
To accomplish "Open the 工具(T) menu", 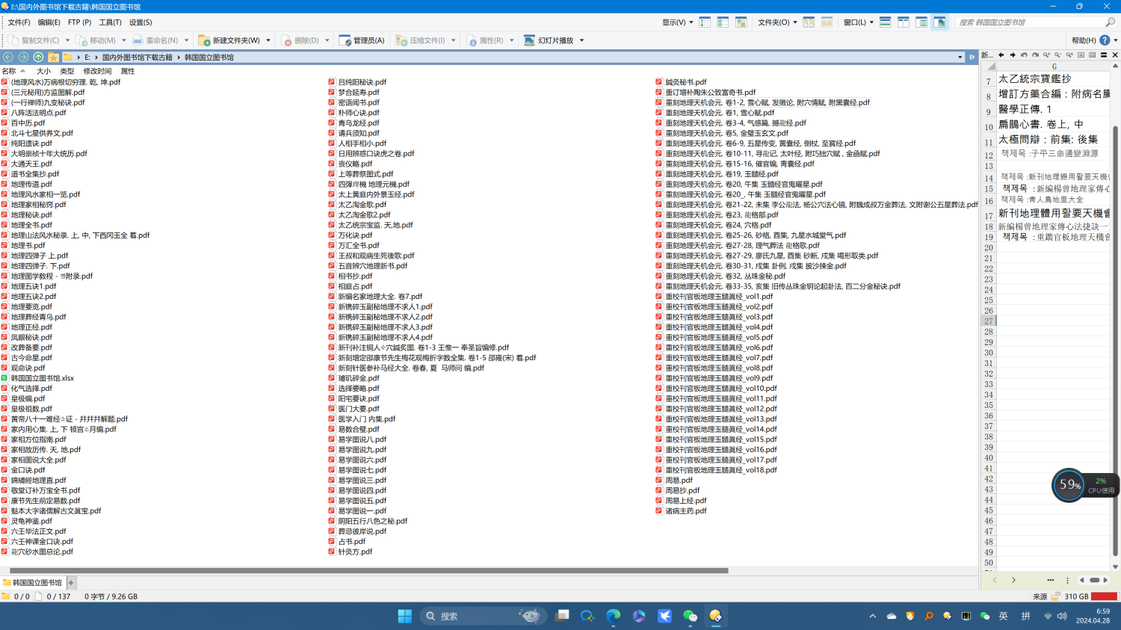I will click(110, 22).
